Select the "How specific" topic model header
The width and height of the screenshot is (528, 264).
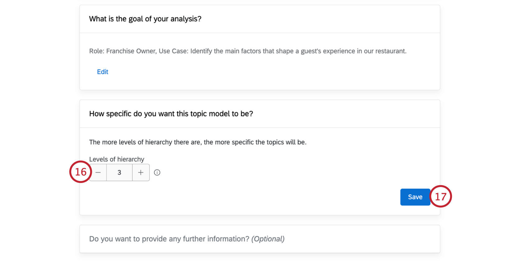[x=171, y=114]
